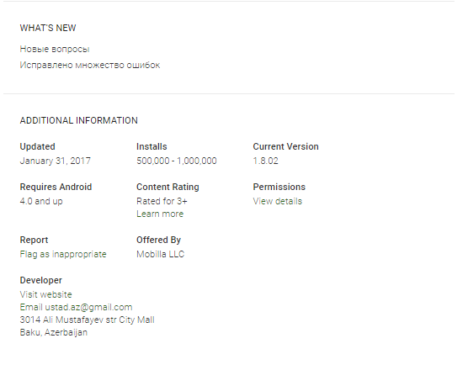The image size is (468, 370).
Task: Click the current version number 1.8.02
Action: (266, 161)
